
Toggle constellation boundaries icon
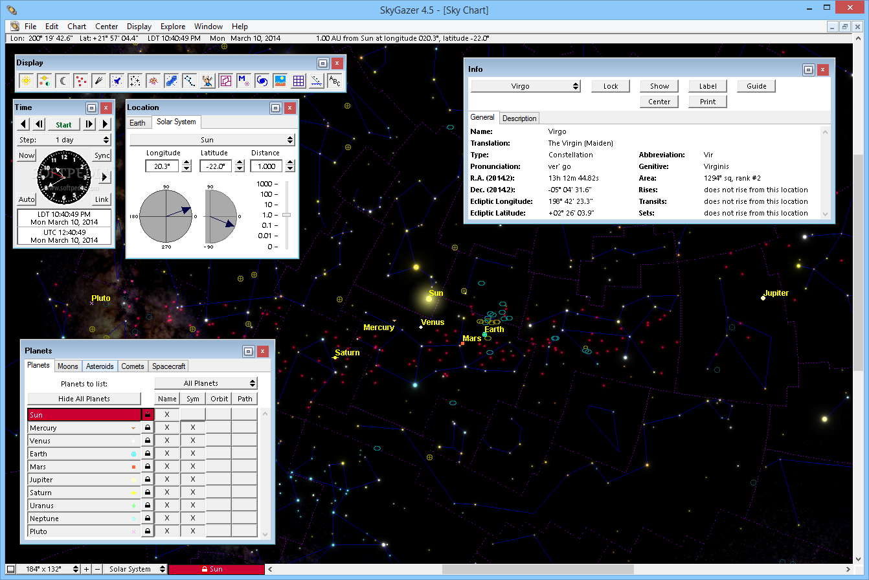(225, 81)
